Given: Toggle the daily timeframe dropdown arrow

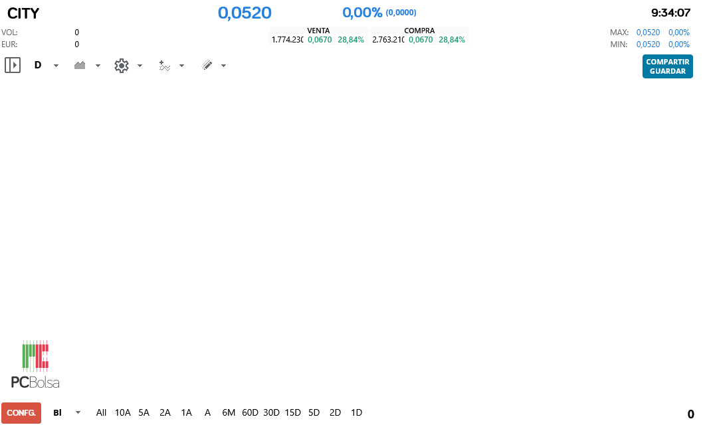Looking at the screenshot, I should 56,65.
